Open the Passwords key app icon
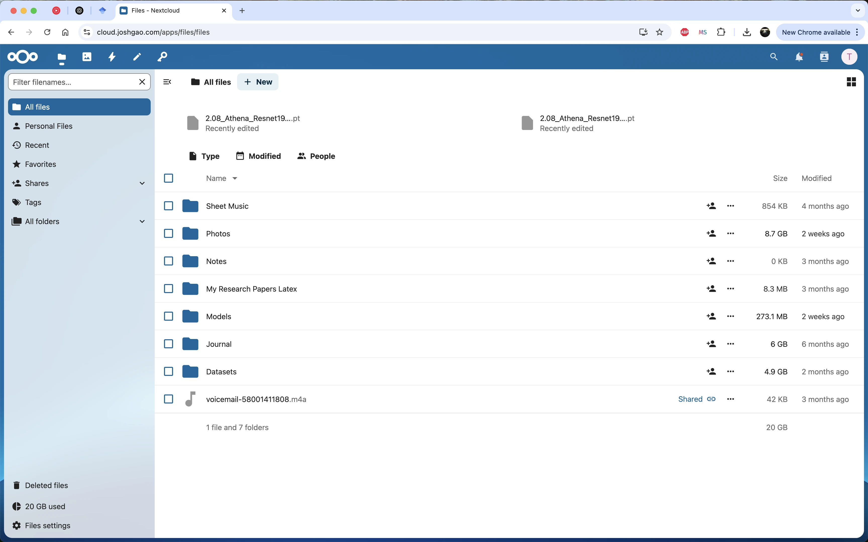The height and width of the screenshot is (542, 868). coord(162,57)
